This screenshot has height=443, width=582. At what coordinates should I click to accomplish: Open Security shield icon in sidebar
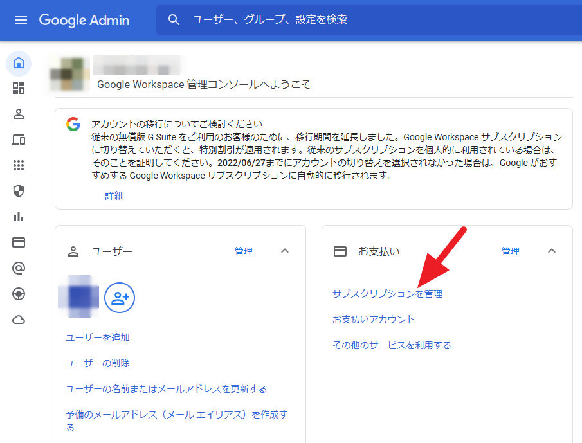(x=19, y=191)
